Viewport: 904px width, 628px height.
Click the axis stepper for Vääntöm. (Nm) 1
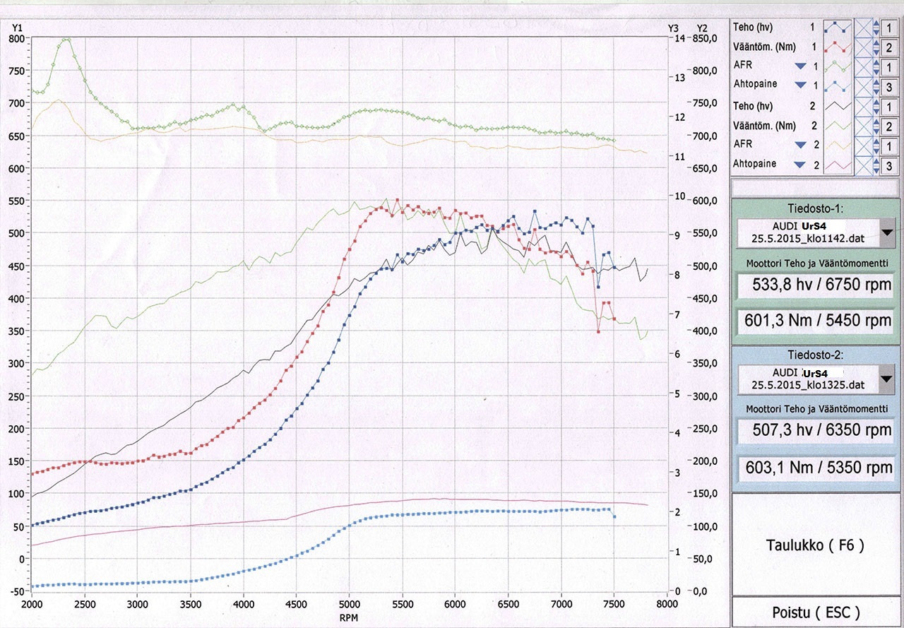point(877,47)
